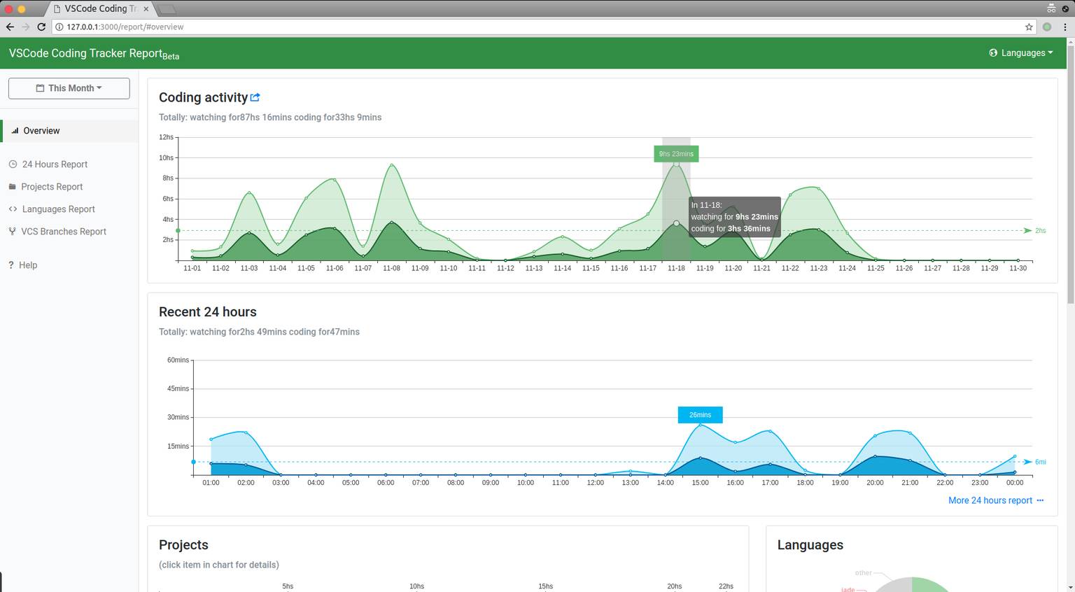Screen dimensions: 1075x592
Task: Click the Recent 24 hours heading
Action: pos(208,312)
